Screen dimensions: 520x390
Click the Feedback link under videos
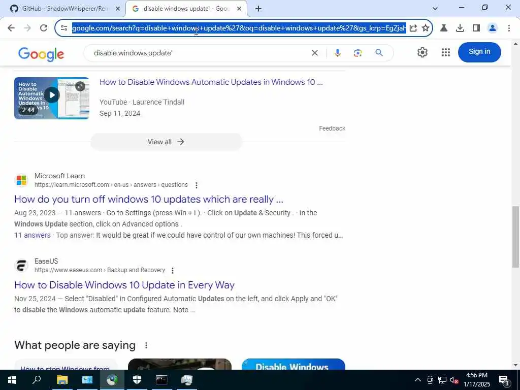tap(332, 128)
